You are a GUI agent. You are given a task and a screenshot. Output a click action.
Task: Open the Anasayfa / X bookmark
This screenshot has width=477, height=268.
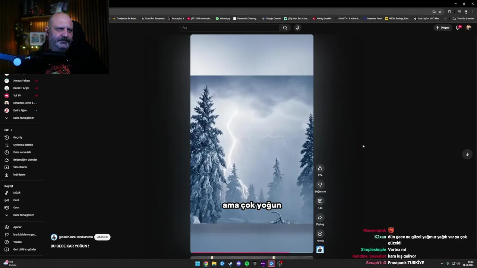[176, 19]
